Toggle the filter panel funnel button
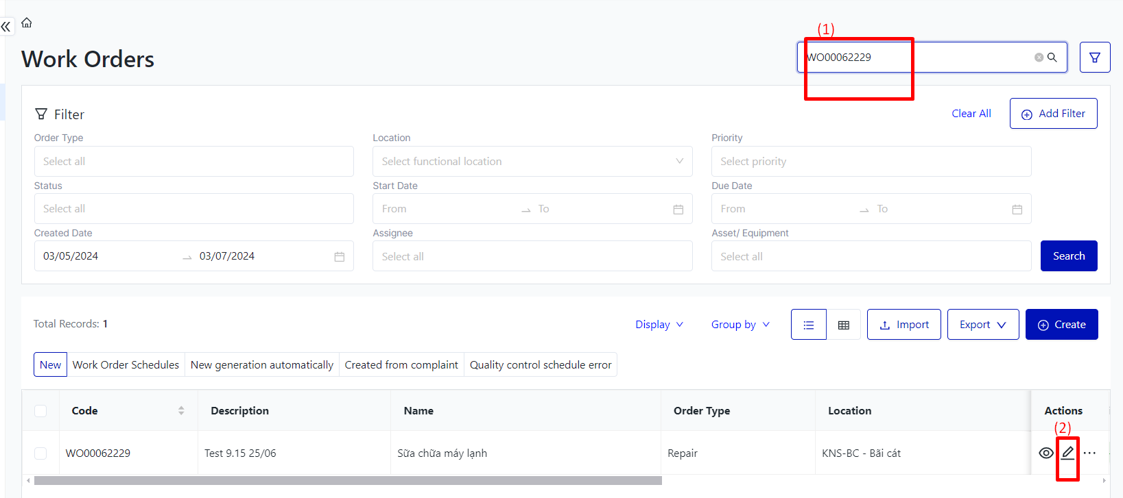The width and height of the screenshot is (1123, 498). (x=1095, y=58)
